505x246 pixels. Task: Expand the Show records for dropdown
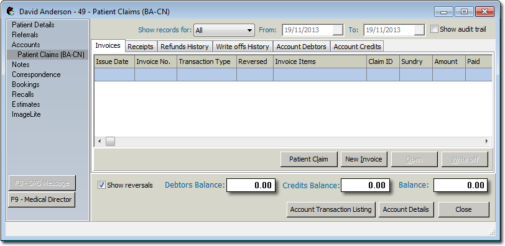click(x=224, y=30)
